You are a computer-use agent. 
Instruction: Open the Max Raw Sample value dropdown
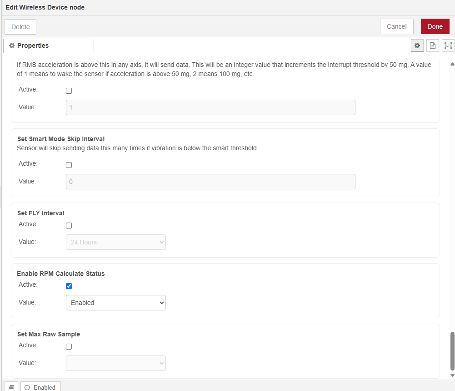tap(115, 363)
